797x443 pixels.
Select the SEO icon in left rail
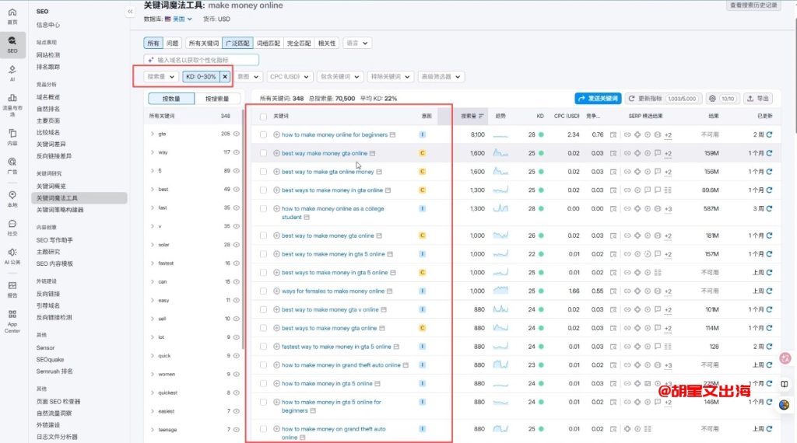tap(12, 44)
